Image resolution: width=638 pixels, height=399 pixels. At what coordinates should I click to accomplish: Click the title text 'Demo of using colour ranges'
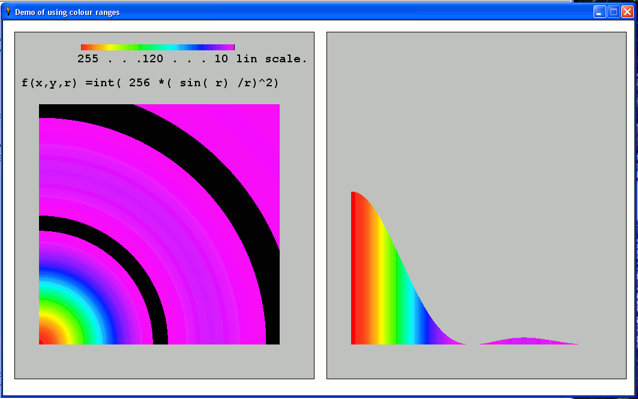pyautogui.click(x=67, y=12)
